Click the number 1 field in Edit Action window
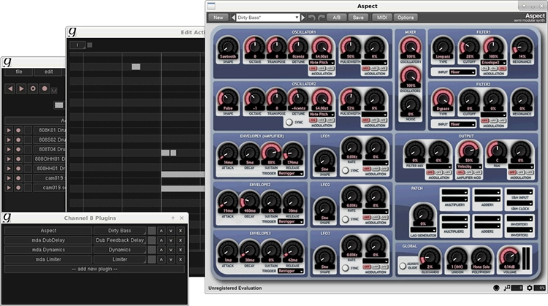Screen dimensions: 548x306 (x=77, y=45)
